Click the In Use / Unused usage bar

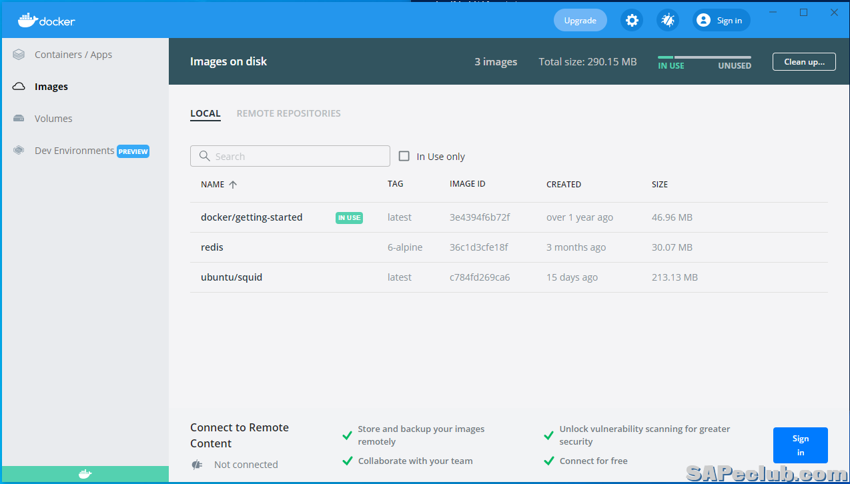pos(704,58)
